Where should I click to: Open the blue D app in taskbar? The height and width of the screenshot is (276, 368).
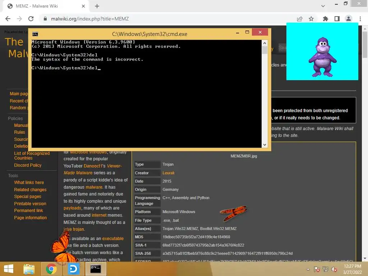(73, 269)
